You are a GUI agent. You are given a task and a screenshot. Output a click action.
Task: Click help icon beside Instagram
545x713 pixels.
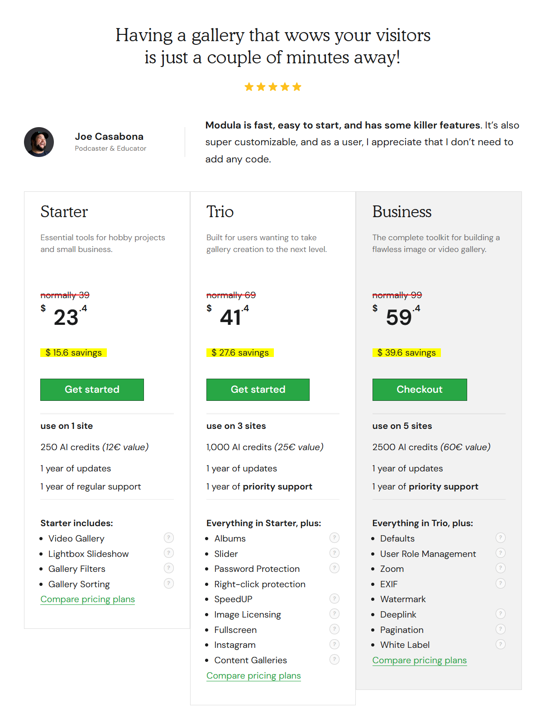[335, 644]
